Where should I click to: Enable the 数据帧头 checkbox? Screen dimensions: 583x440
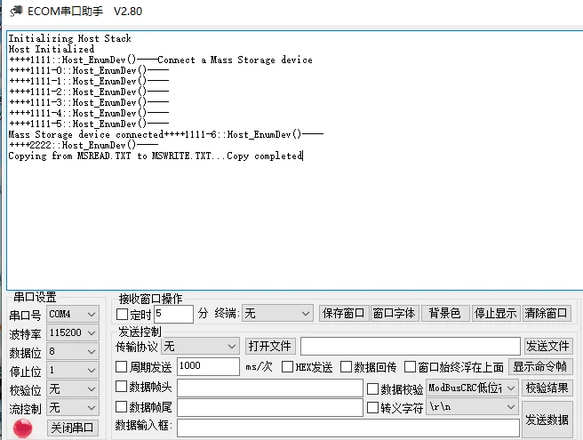(121, 387)
